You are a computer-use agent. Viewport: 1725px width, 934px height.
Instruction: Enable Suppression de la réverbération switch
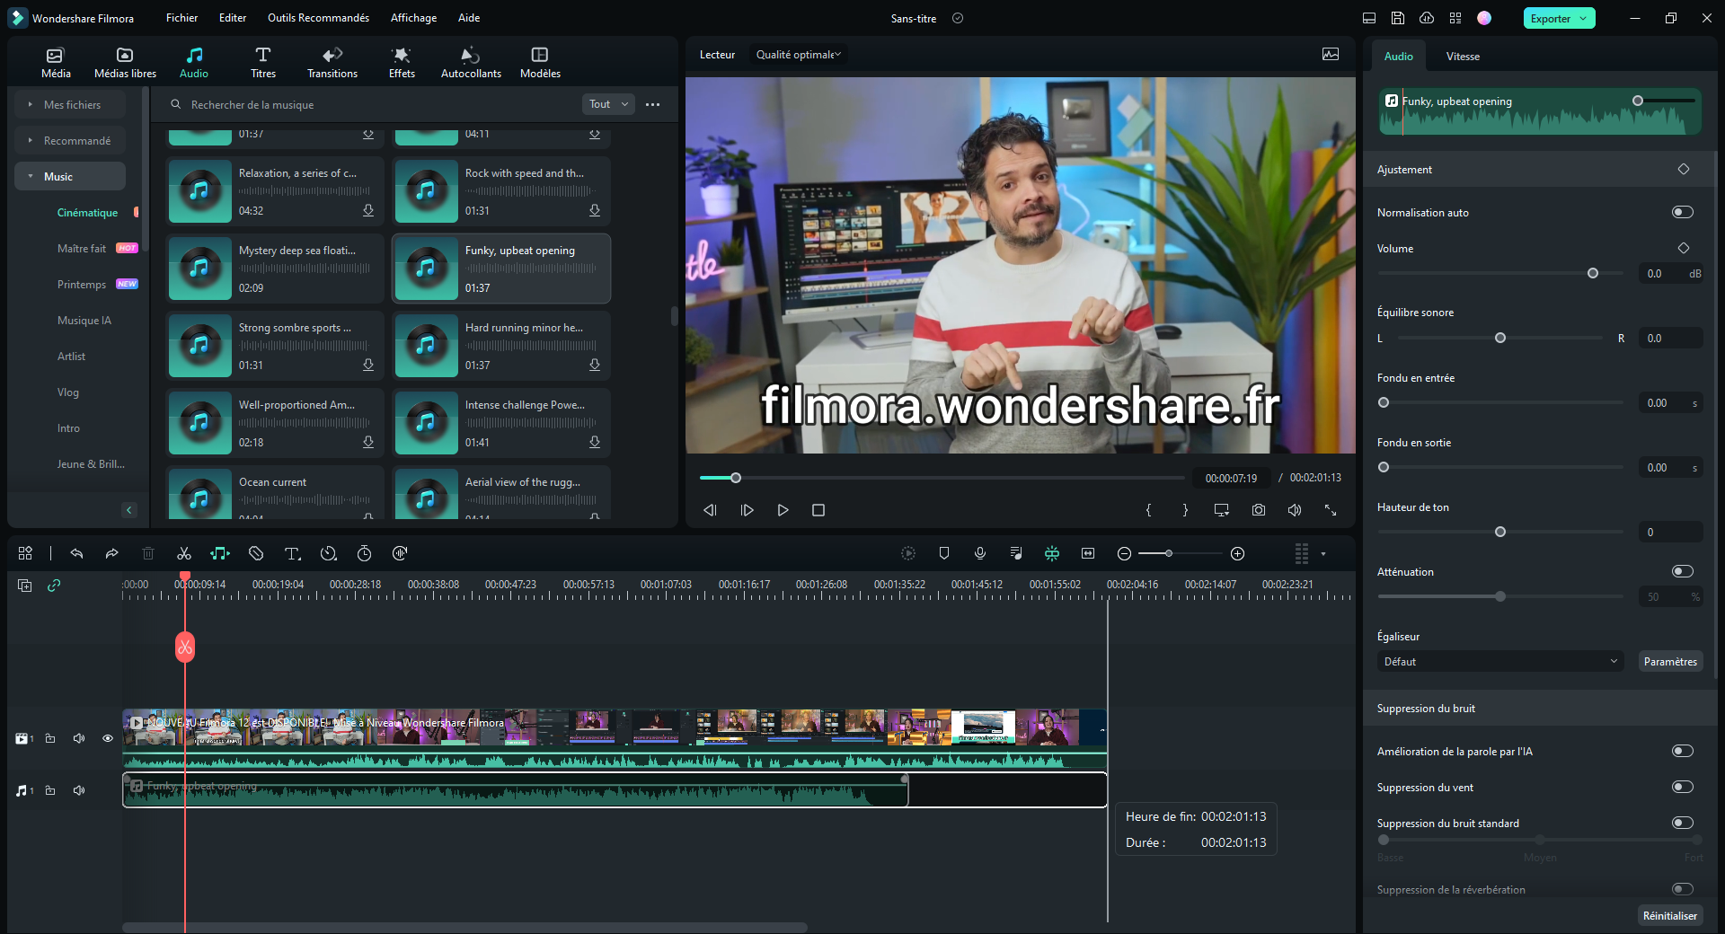click(x=1683, y=889)
